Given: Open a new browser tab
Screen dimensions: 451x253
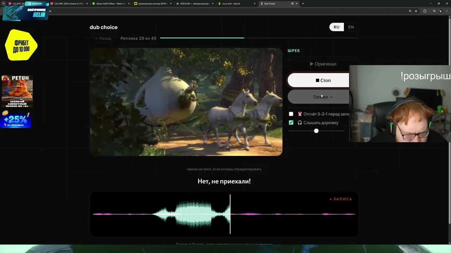Looking at the screenshot, I should (303, 4).
